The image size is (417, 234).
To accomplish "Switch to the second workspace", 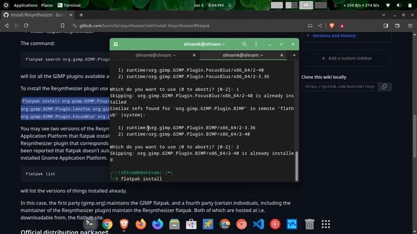I will (291, 5).
